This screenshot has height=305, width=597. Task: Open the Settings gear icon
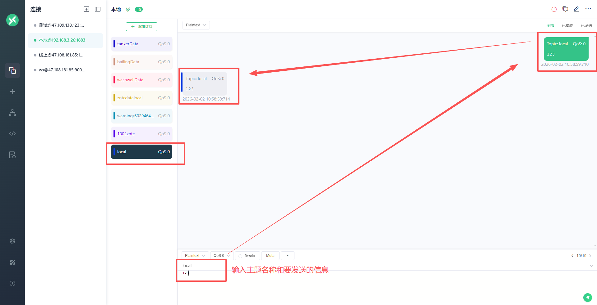12,241
